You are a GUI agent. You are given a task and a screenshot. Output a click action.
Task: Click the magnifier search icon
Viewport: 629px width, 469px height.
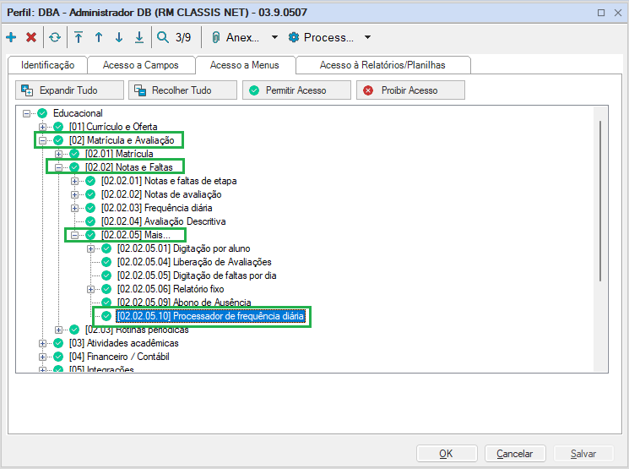pos(162,37)
